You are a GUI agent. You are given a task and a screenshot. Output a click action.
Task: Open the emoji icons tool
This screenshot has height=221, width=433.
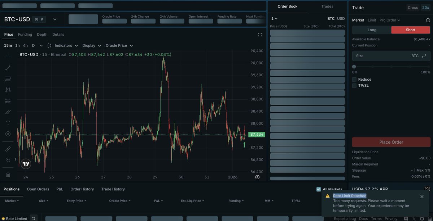(8, 134)
